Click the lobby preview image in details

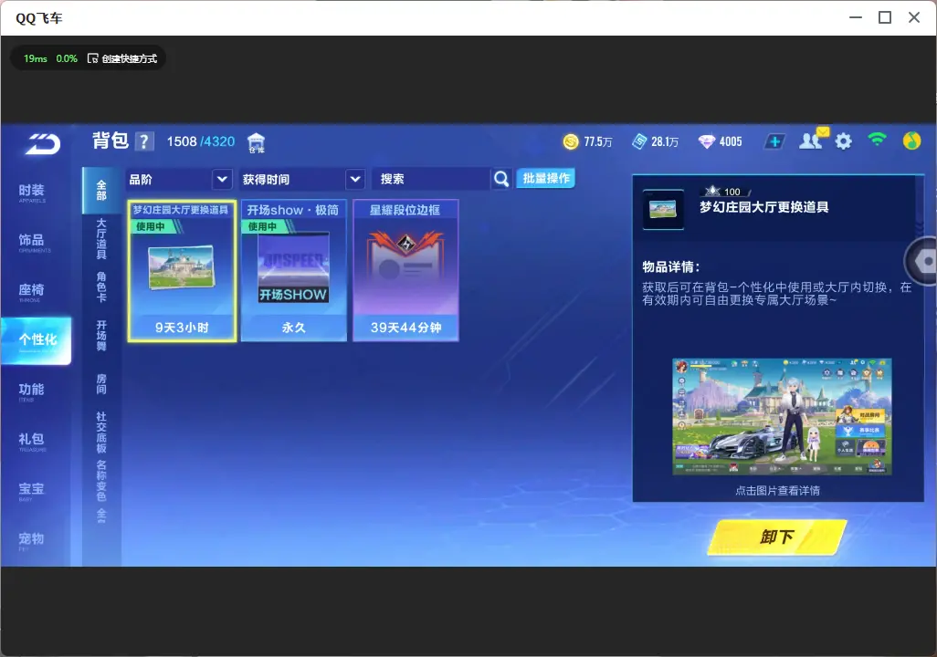point(782,416)
